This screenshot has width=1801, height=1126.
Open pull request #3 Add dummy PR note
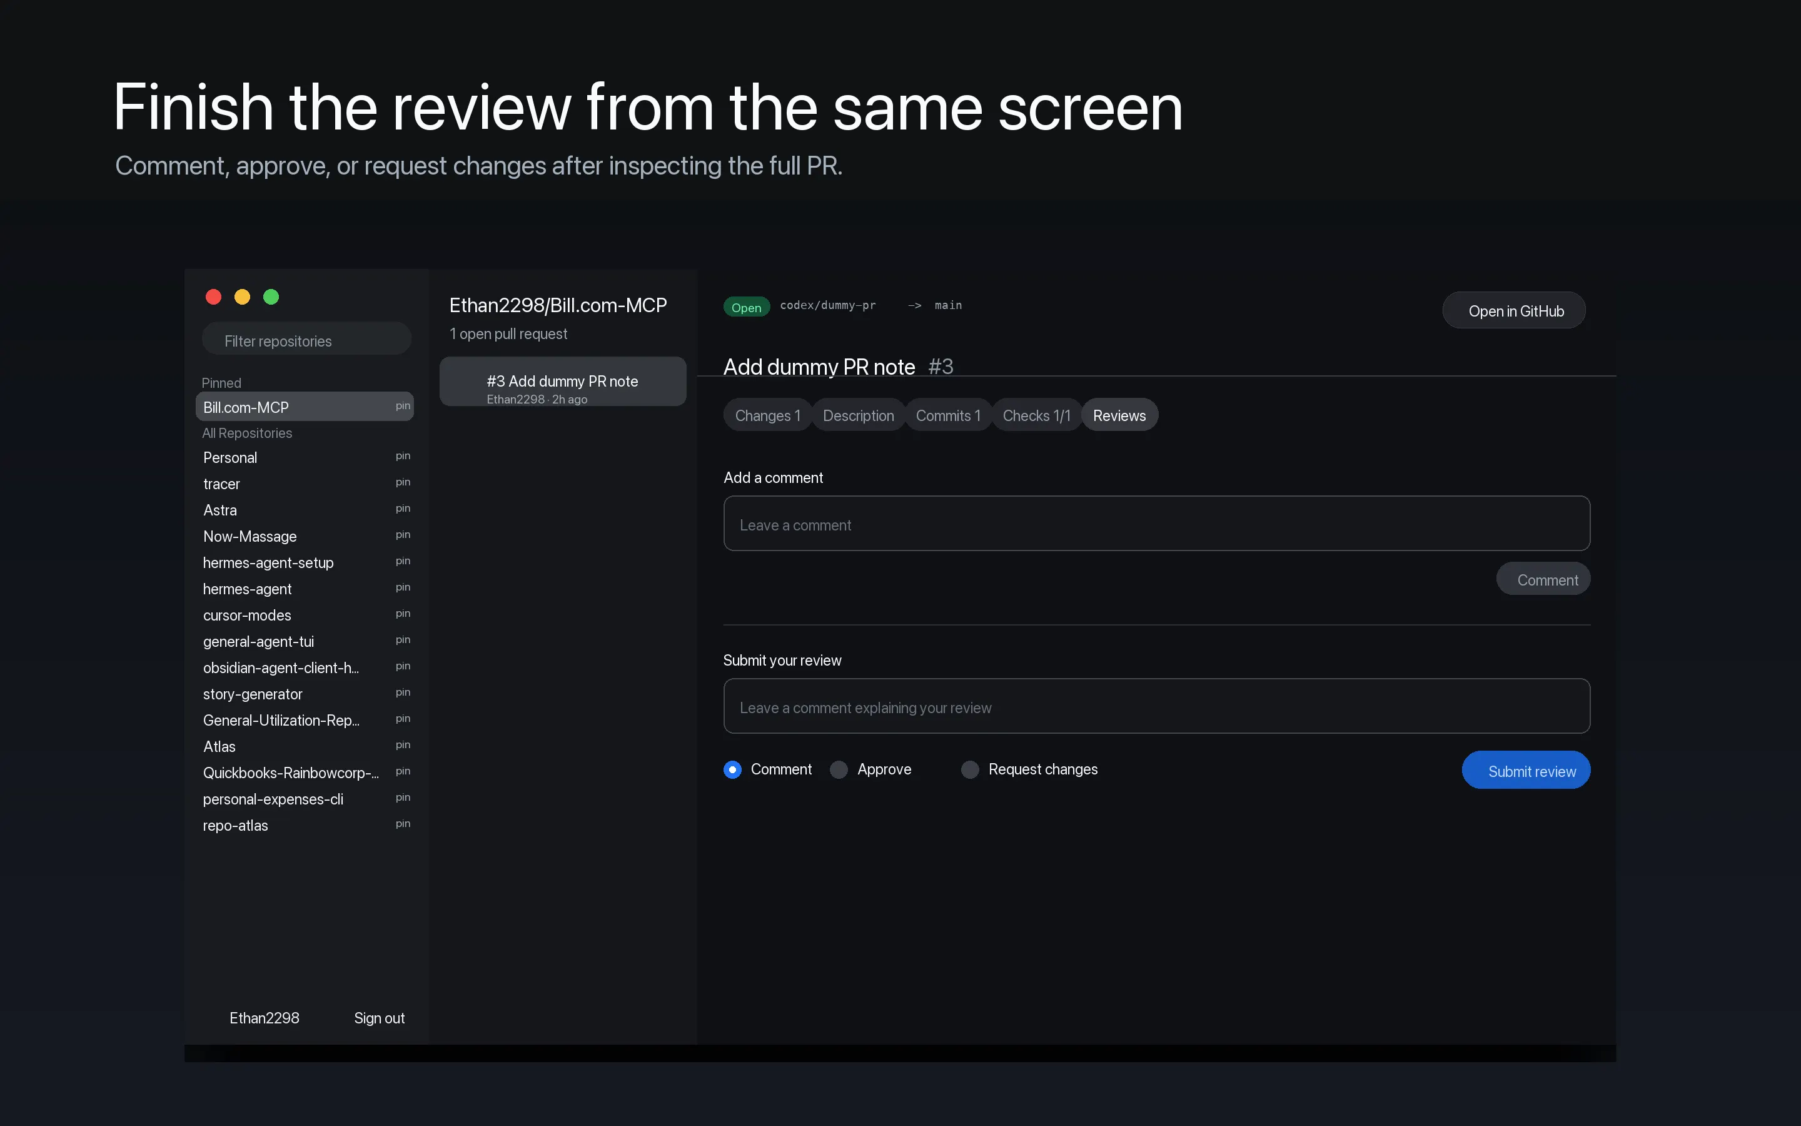(563, 382)
